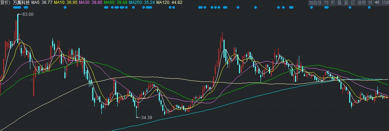
Task: Open the 信息 info toolbar item
Action: pos(362,2)
